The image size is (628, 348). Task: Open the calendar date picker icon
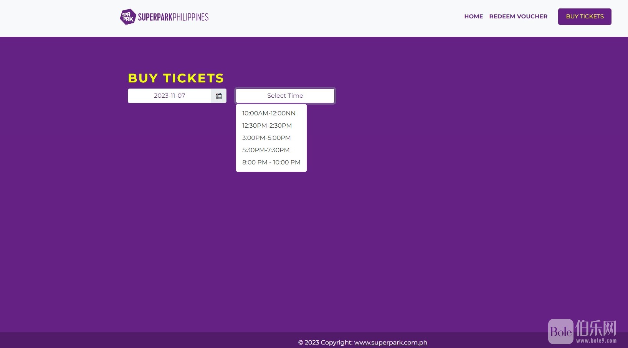[x=219, y=96]
